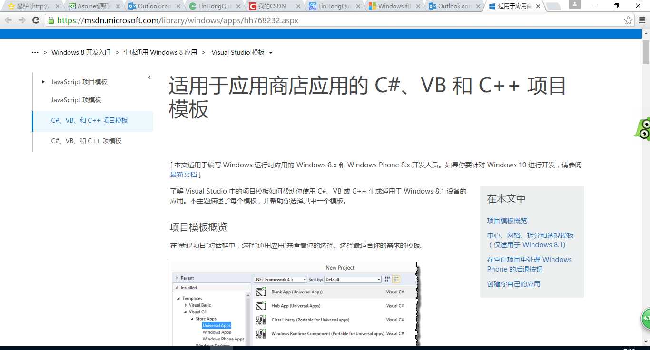Open .NET Framework 4.5 dropdown in screenshot
The height and width of the screenshot is (350, 650).
coord(280,279)
